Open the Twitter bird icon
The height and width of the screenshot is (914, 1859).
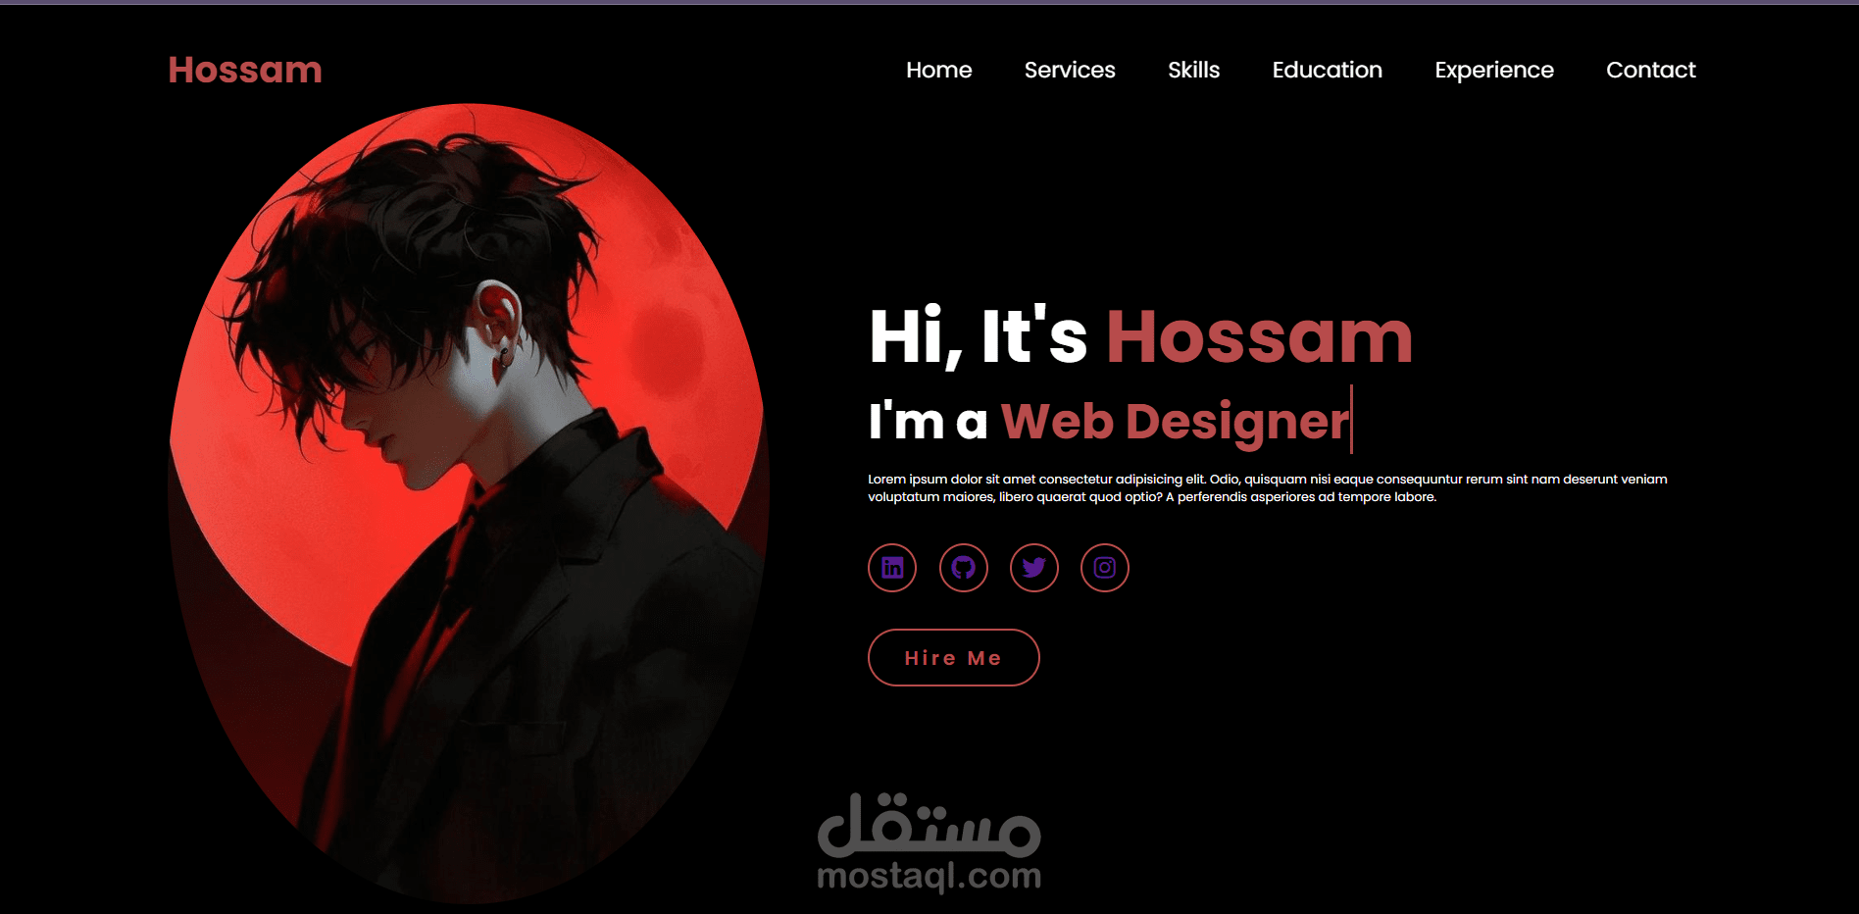(x=1034, y=568)
